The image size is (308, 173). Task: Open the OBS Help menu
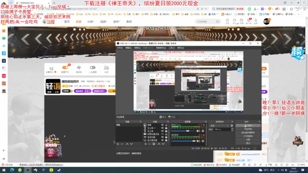(x=181, y=48)
